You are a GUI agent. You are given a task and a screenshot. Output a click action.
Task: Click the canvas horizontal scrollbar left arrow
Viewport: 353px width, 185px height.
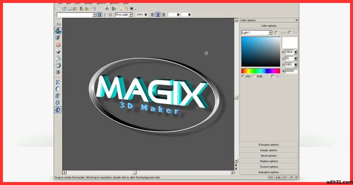tap(64, 172)
